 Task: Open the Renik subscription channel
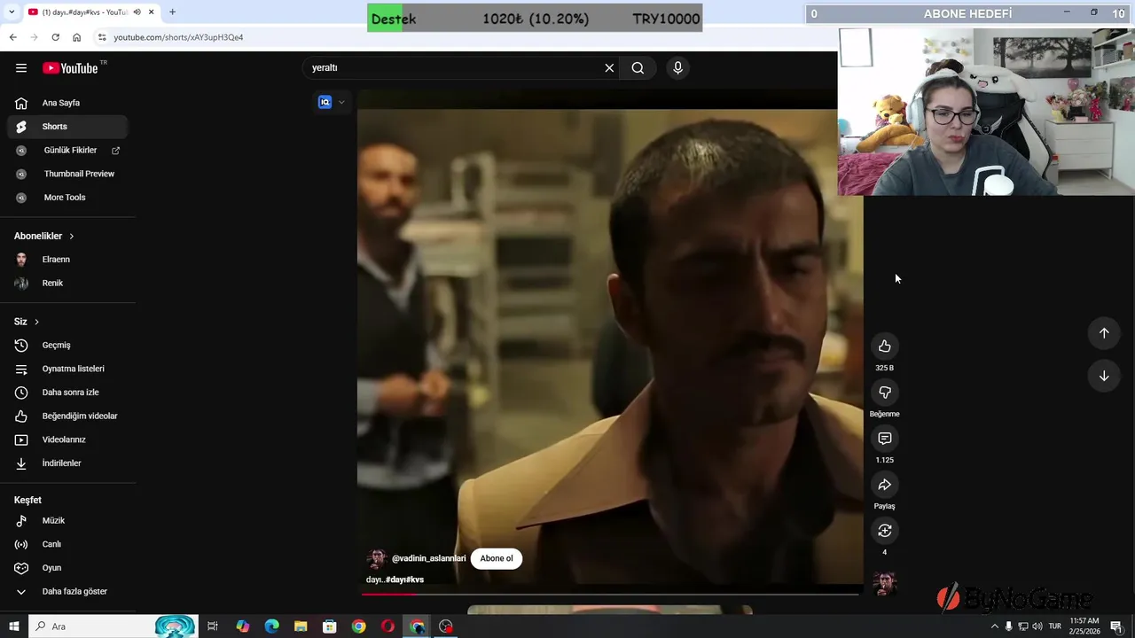tap(67, 284)
